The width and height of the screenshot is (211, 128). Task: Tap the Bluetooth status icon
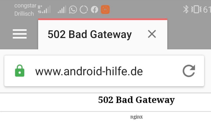186,9
